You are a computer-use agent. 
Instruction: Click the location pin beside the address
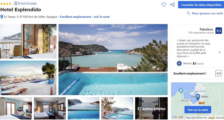(2, 17)
